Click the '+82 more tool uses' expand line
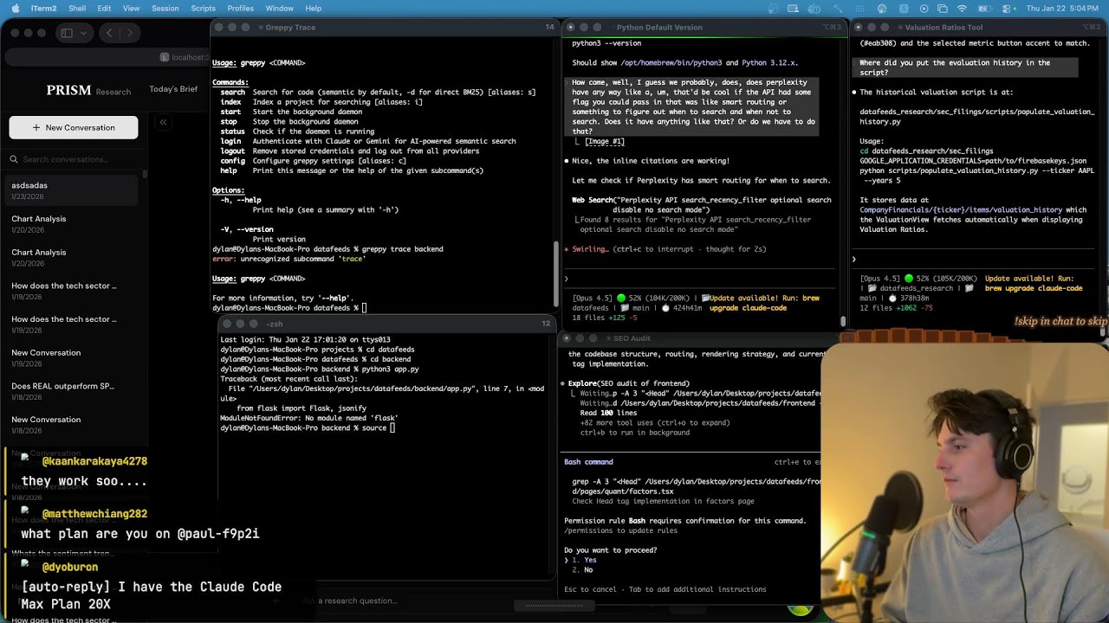 [655, 423]
